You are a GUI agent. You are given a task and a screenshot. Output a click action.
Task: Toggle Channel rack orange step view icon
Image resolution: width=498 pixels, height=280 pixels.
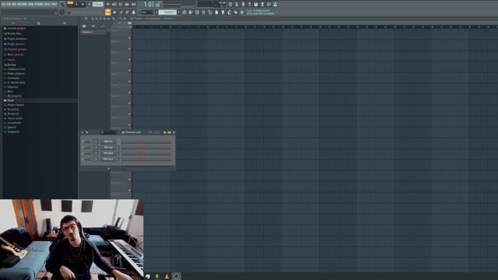coord(170,132)
